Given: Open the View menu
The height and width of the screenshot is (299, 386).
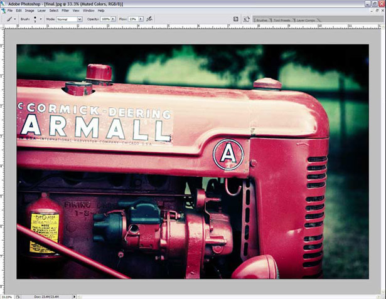Looking at the screenshot, I should click(x=76, y=11).
